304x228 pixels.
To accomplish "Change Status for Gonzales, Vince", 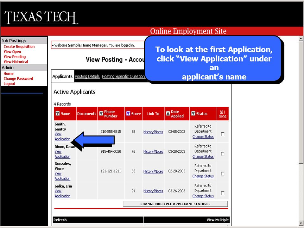I will point(203,176).
